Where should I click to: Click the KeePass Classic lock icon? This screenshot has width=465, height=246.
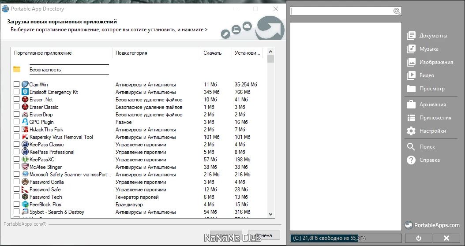25,144
